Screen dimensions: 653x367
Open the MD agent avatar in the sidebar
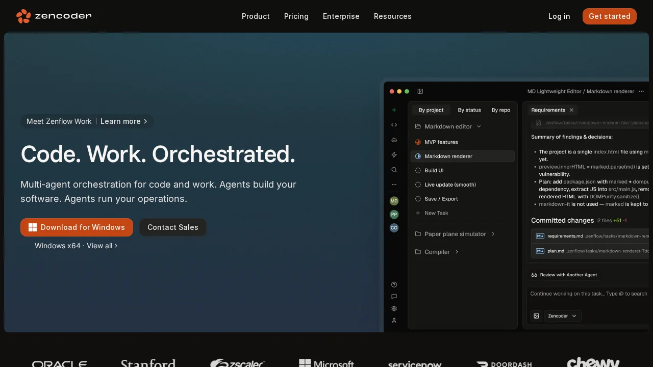pos(394,201)
